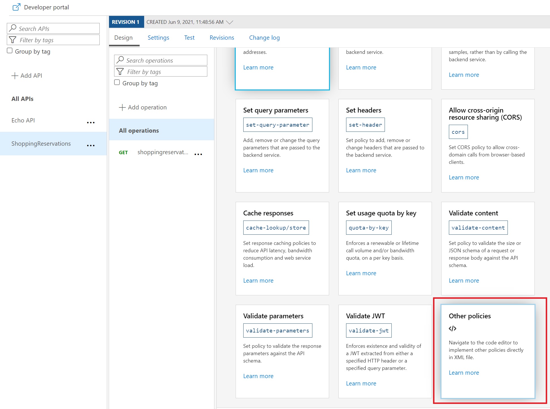550x409 pixels.
Task: Expand the revision created date dropdown
Action: [x=230, y=22]
